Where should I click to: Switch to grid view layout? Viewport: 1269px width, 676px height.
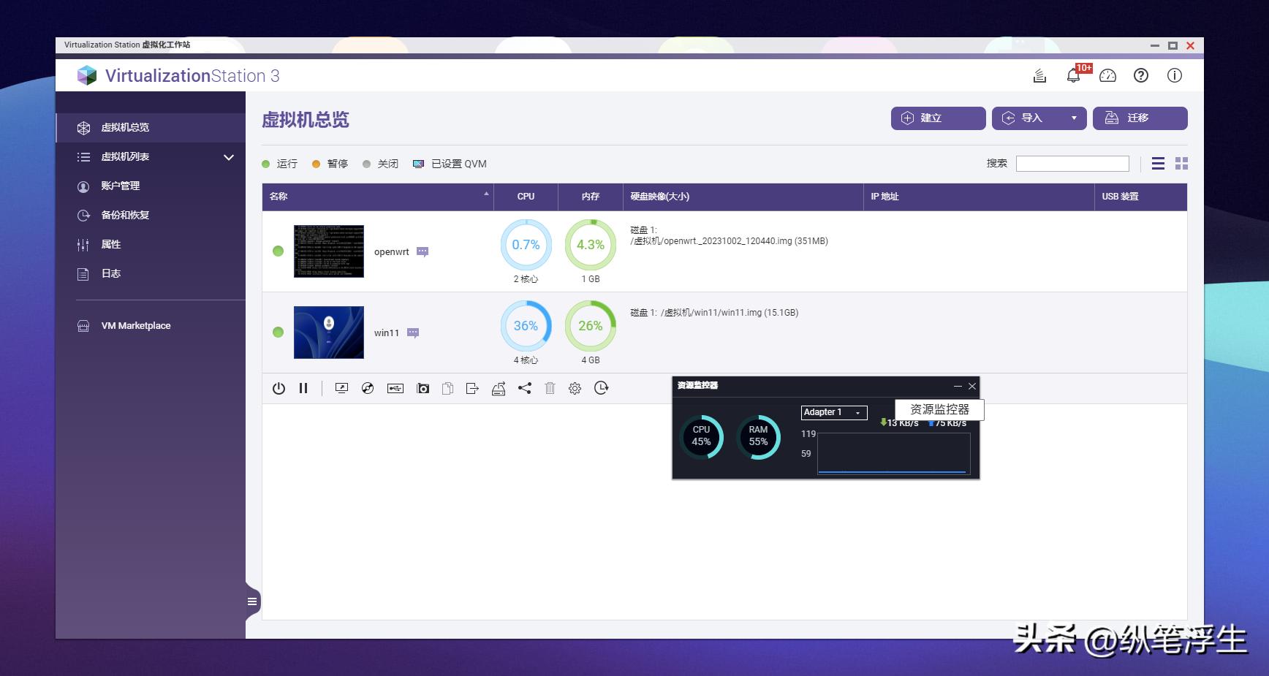click(x=1181, y=164)
